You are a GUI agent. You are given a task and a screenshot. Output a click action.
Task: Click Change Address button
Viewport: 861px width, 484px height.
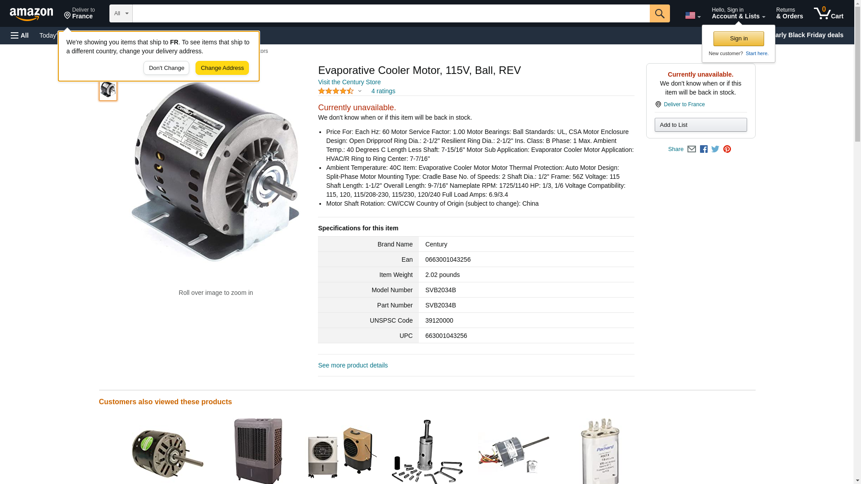pyautogui.click(x=222, y=68)
